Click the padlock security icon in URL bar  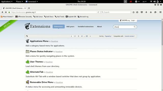[x=9, y=12]
